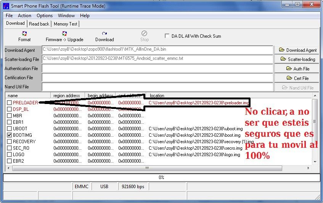Click the partition list's up scroll arrow
Screen dimensions: 323x203
click(x=315, y=96)
